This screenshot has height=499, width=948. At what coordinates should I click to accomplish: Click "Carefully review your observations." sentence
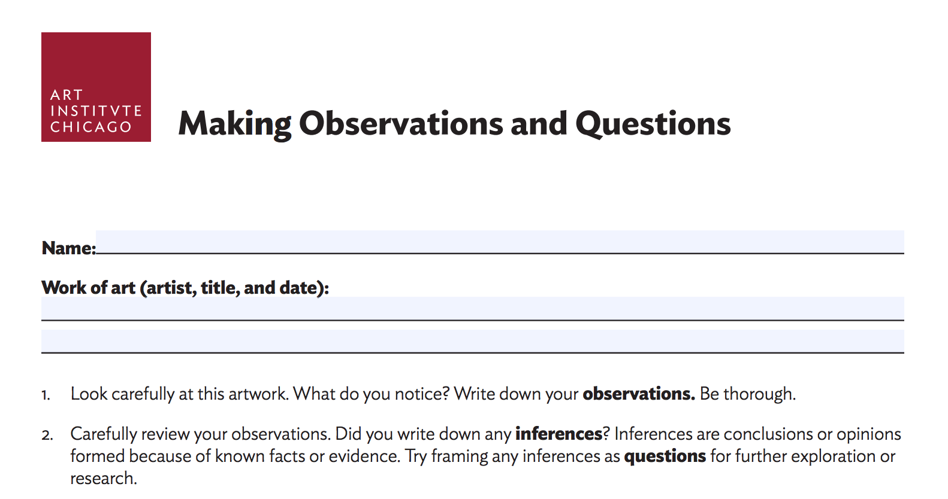(x=200, y=434)
